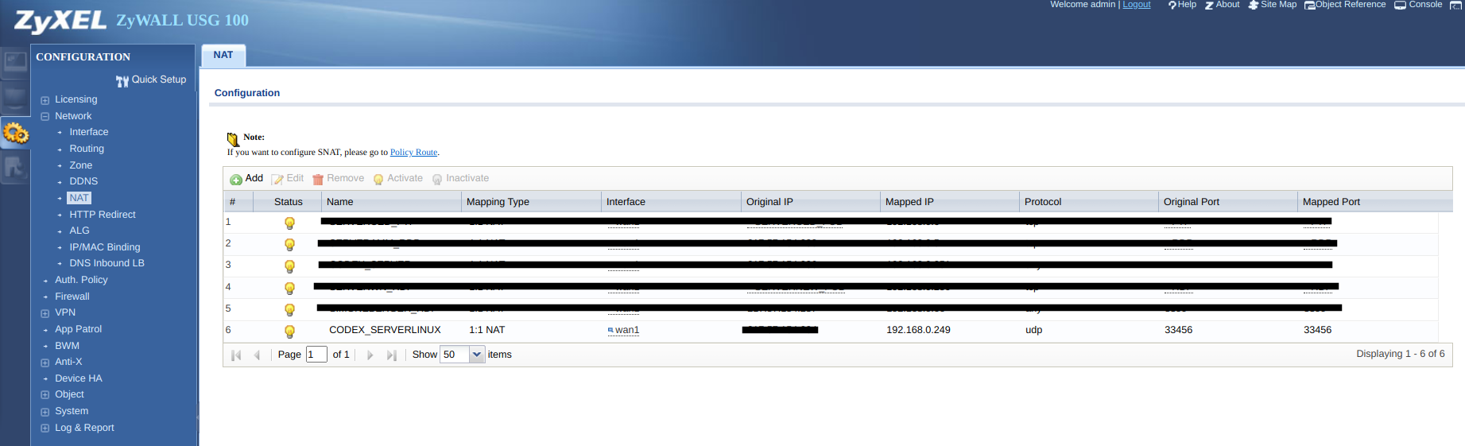Toggle status bulb of CODEX_SERVERLINUX rule
Screen dimensions: 1465x446
[289, 331]
